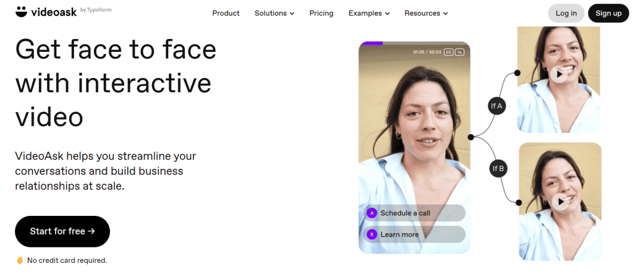Click the video timestamp 01:05 / 00:03

427,52
